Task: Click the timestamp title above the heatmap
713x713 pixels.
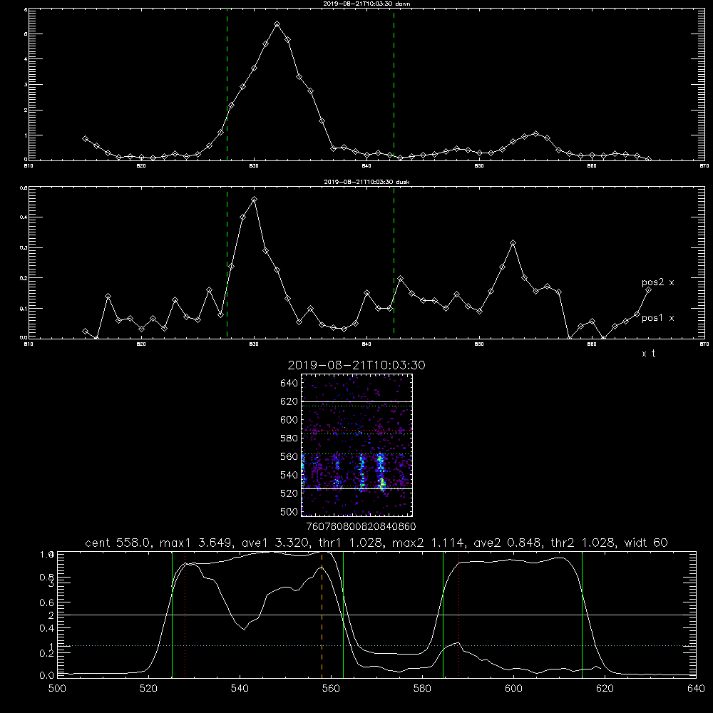Action: coord(356,365)
